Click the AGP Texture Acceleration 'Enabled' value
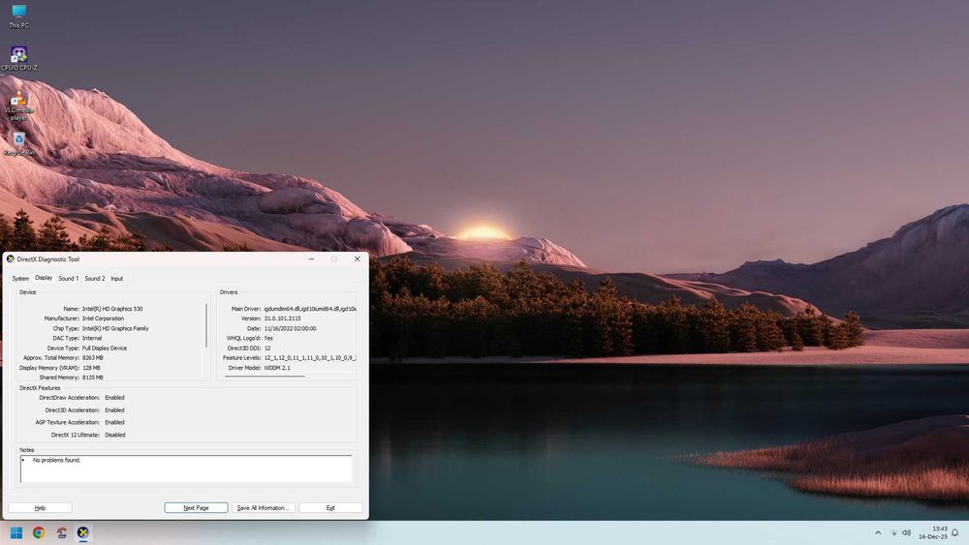The height and width of the screenshot is (545, 969). coord(115,423)
